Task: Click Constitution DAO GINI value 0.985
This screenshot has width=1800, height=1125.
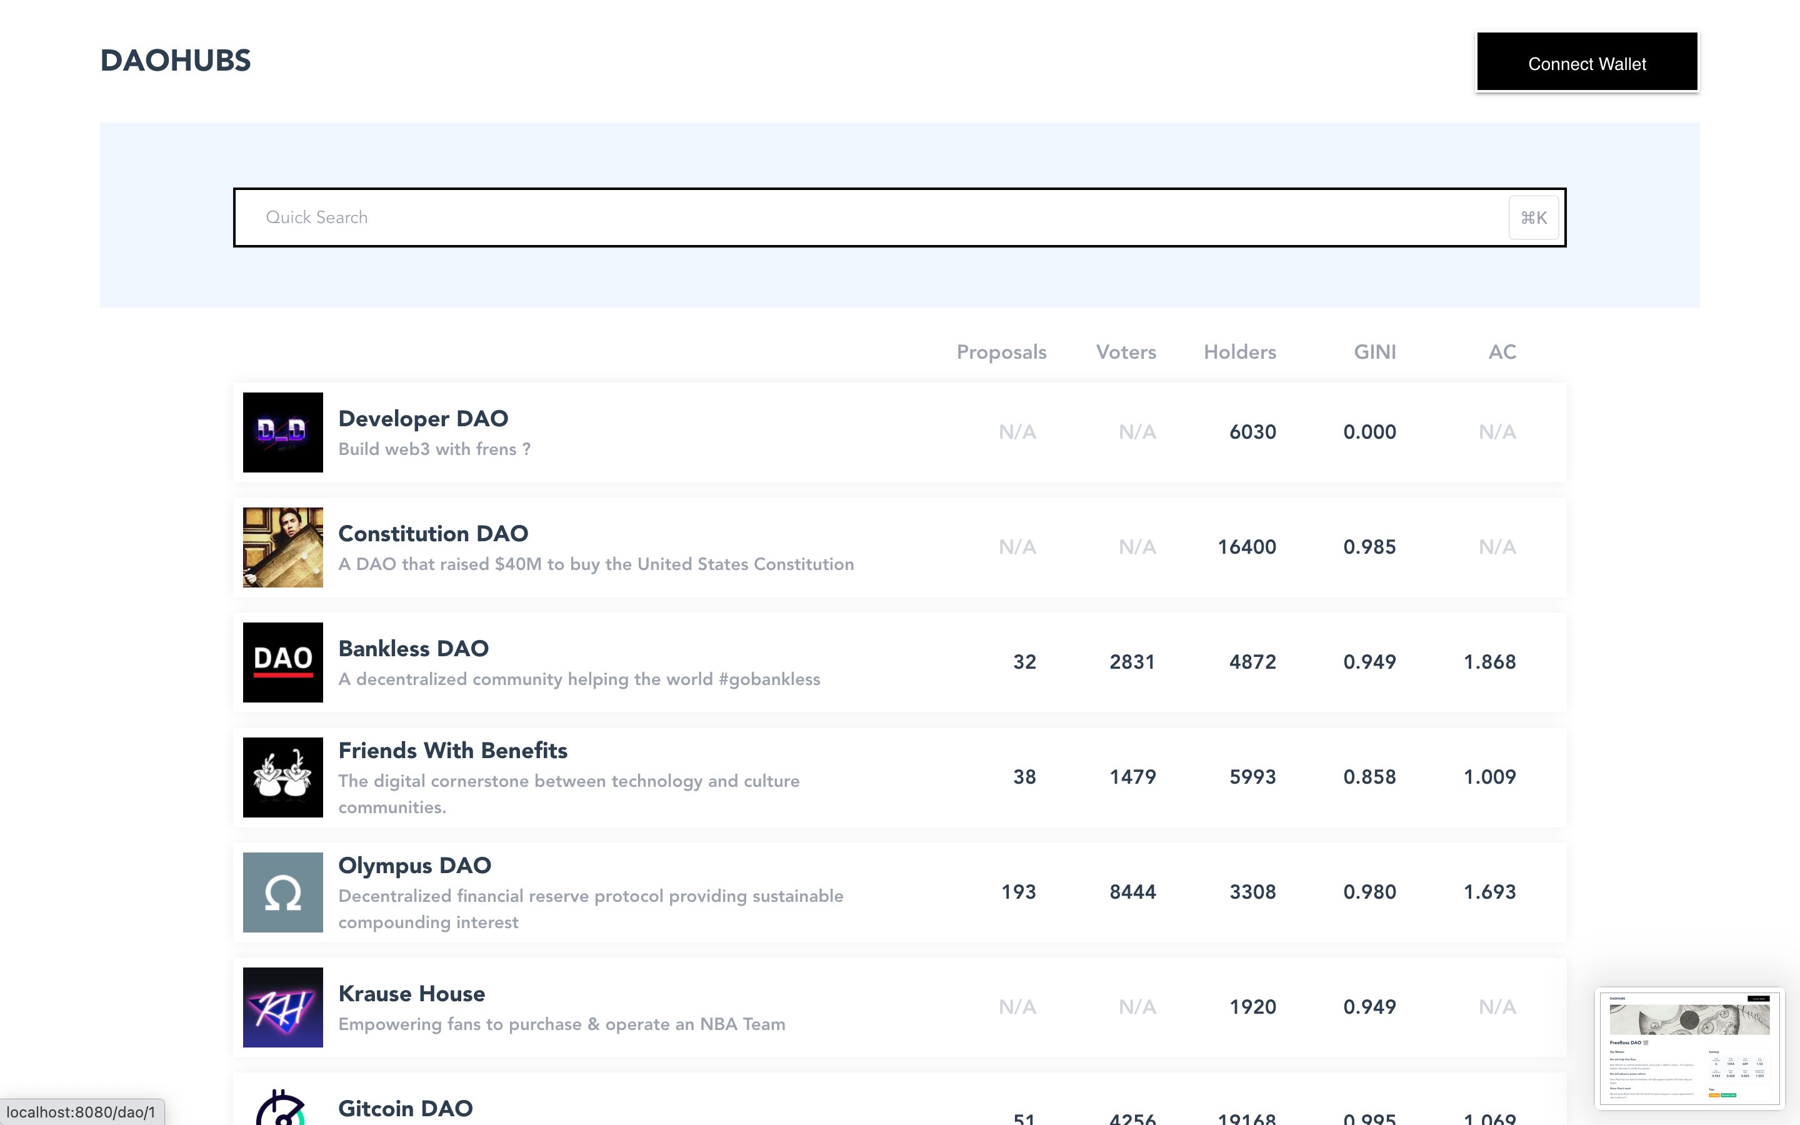Action: point(1369,547)
